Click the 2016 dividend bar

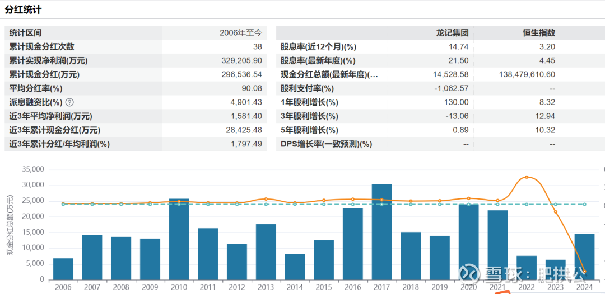353,244
